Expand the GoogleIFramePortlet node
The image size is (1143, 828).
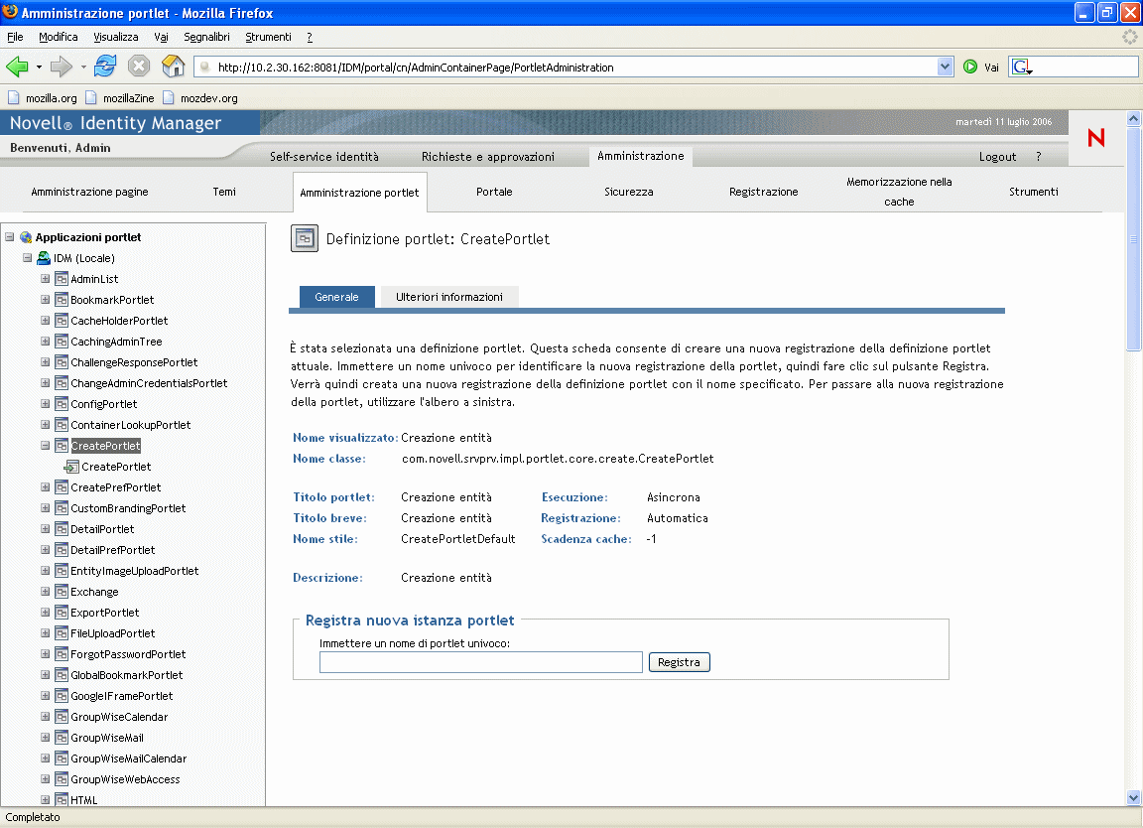(x=46, y=696)
